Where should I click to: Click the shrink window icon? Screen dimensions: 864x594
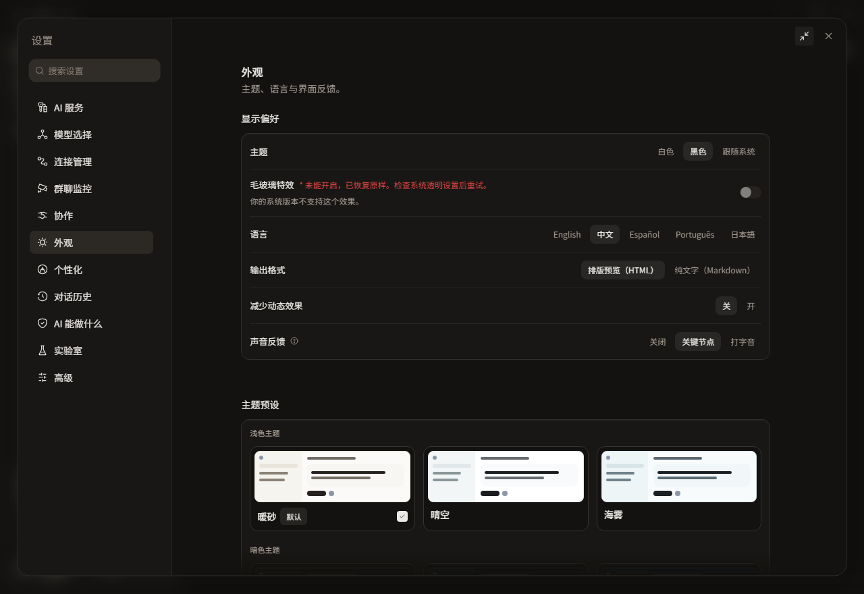804,36
